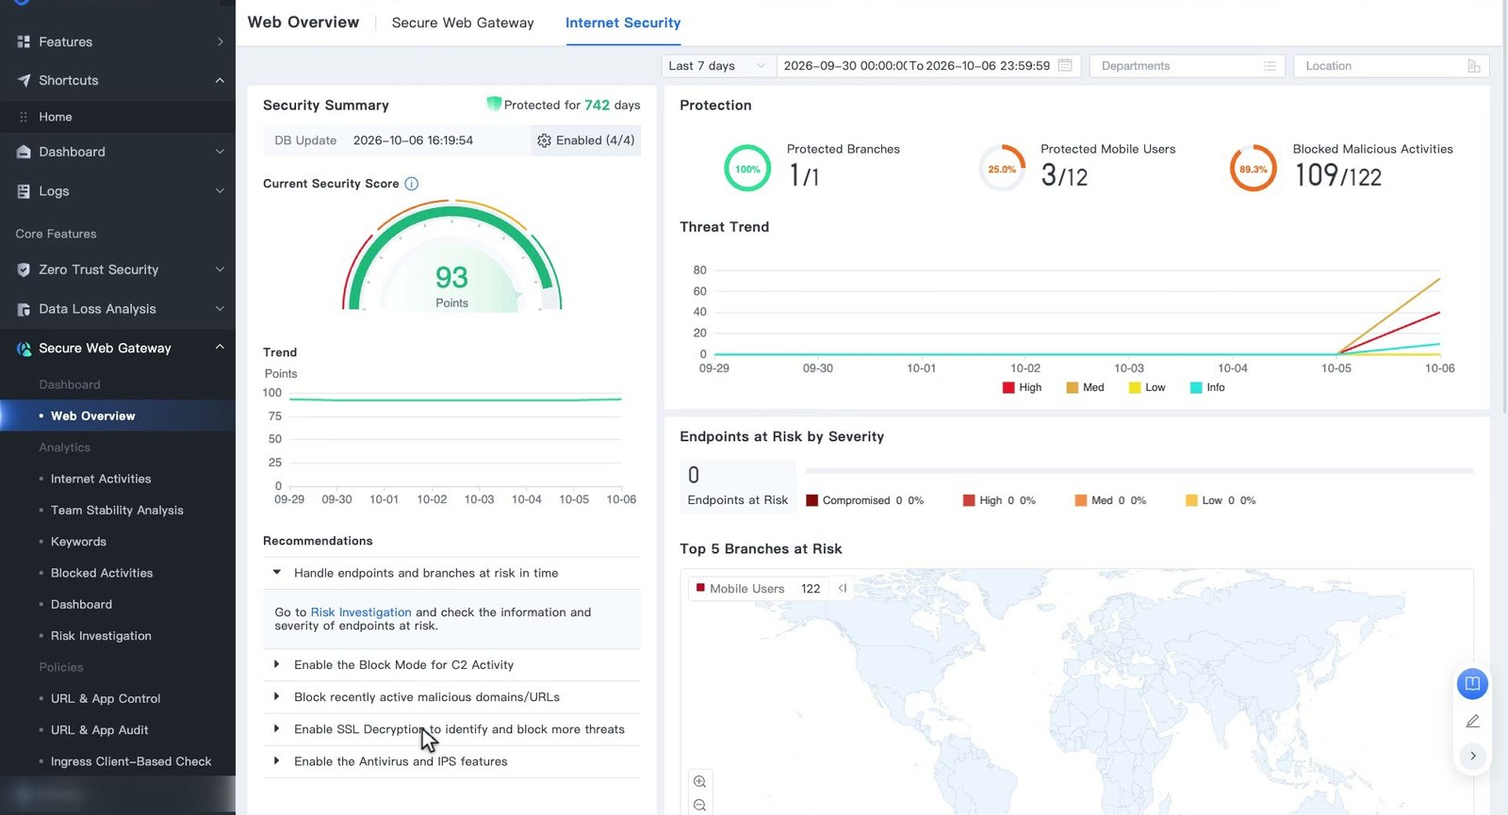This screenshot has width=1508, height=815.
Task: Click the Data Loss Analysis icon
Action: click(x=24, y=309)
